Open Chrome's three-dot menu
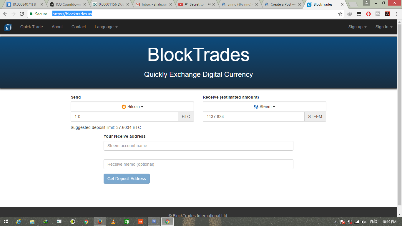The image size is (402, 226). pos(396,14)
